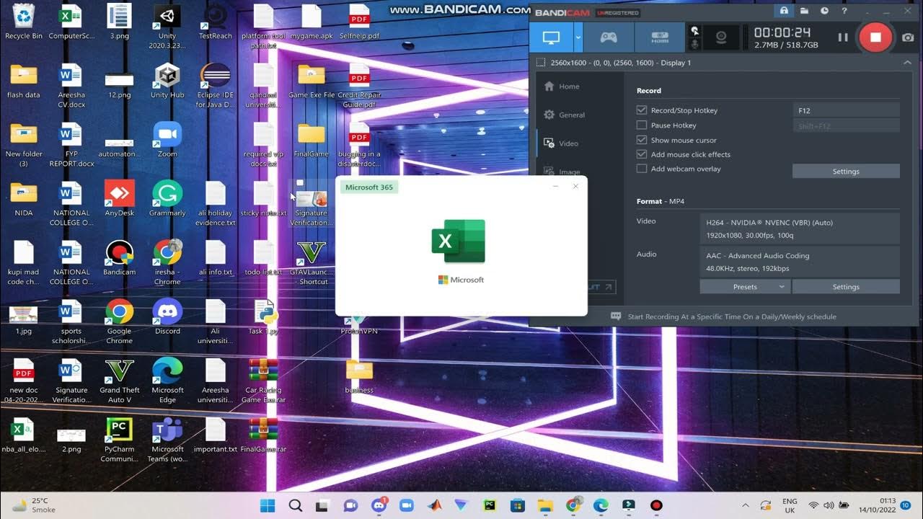923x519 pixels.
Task: Select Screen Recording mode in Bandicam
Action: pyautogui.click(x=551, y=37)
